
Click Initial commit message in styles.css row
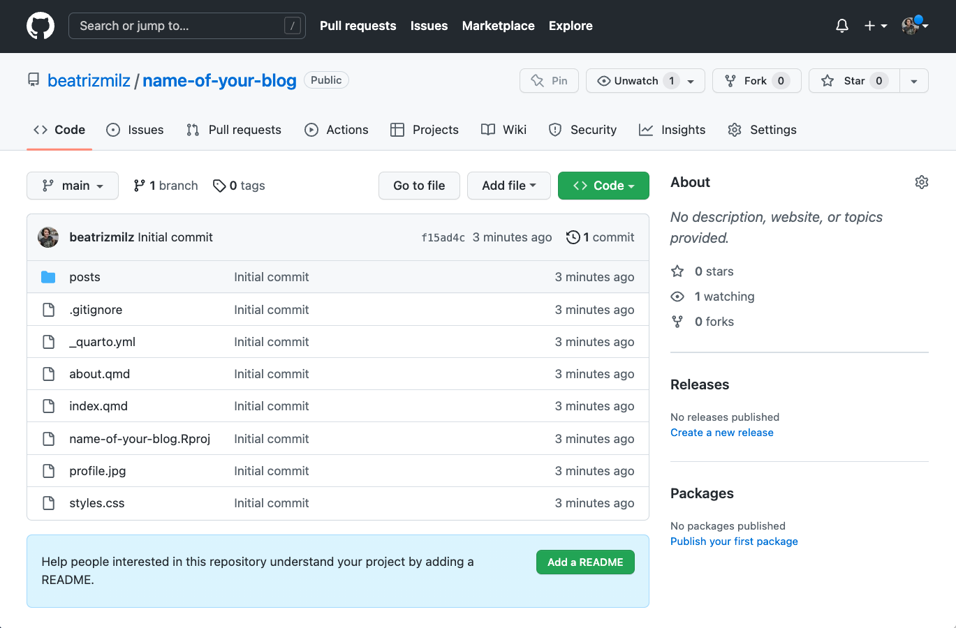click(272, 503)
